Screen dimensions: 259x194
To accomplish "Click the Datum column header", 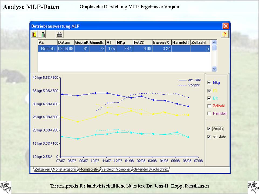I will click(x=65, y=43).
